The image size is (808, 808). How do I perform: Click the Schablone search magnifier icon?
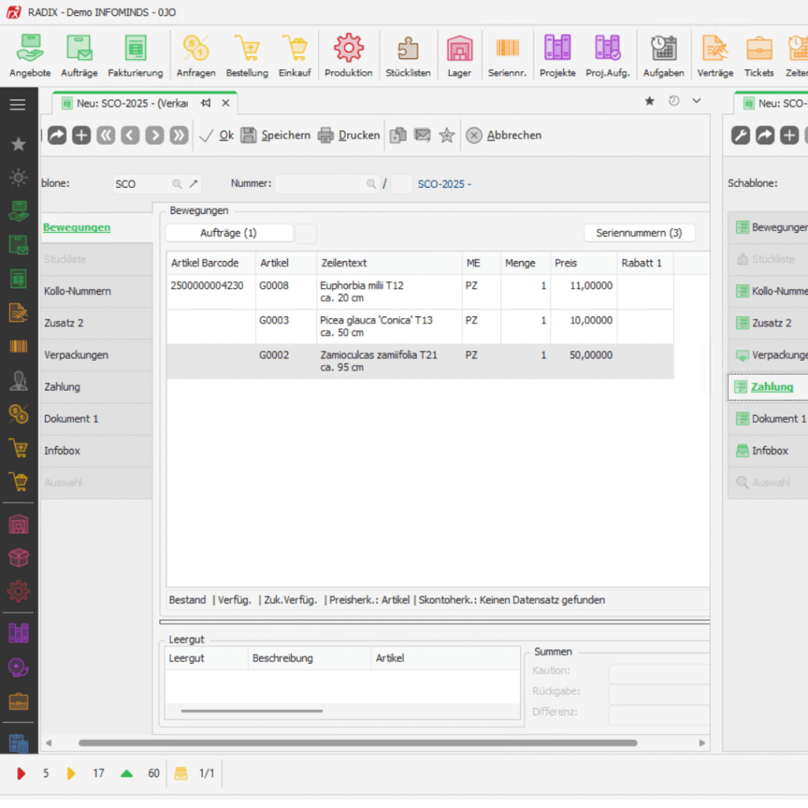coord(177,184)
